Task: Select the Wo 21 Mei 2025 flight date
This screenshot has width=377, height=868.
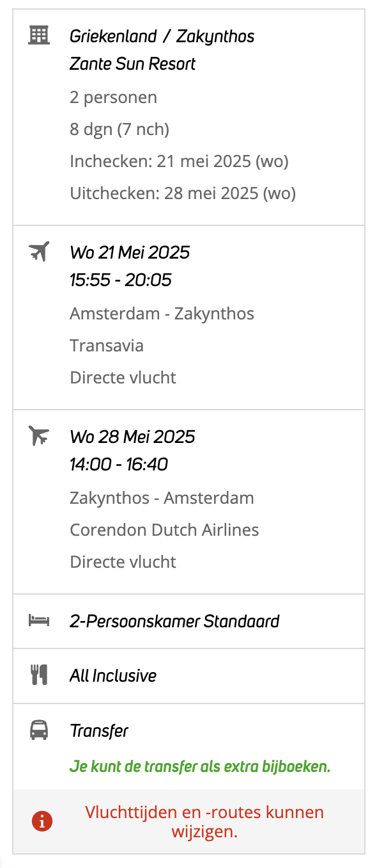Action: click(x=130, y=252)
